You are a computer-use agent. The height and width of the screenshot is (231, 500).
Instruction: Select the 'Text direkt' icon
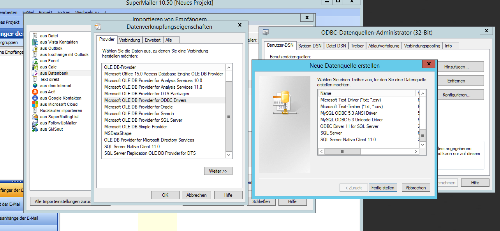pos(35,79)
